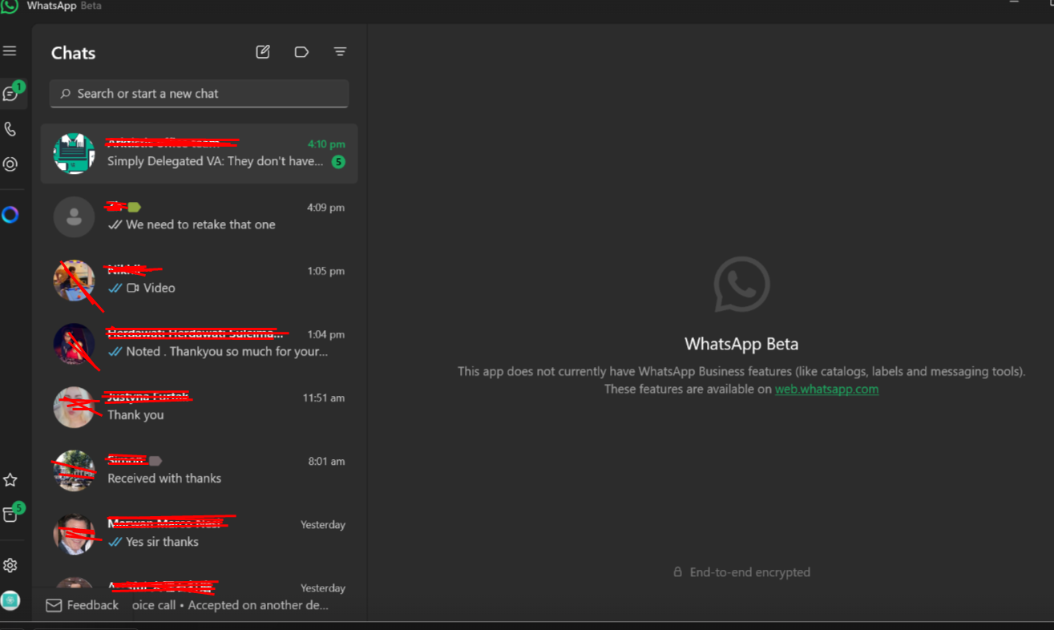
Task: Start a new chat with compose icon
Action: 263,52
